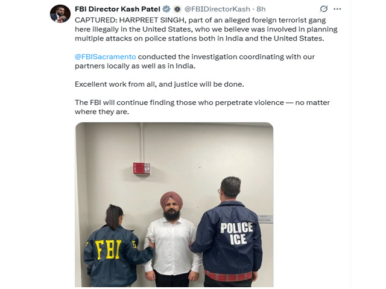Click the yellow FBI lettering on jacket
The width and height of the screenshot is (386, 289).
[109, 250]
